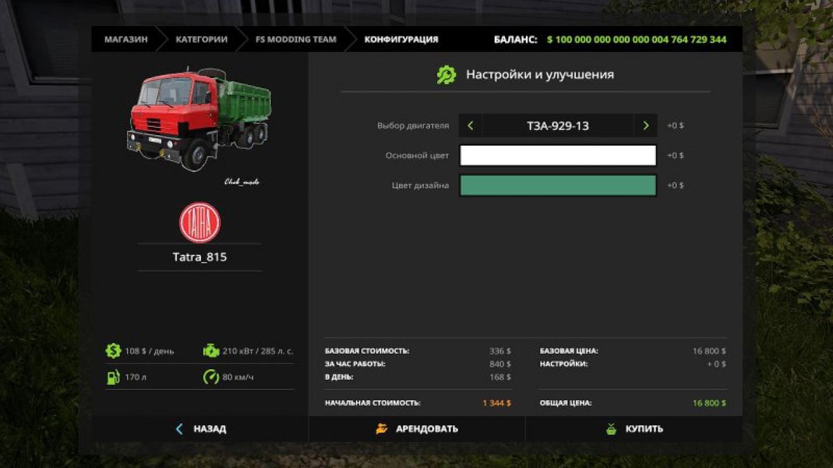833x468 pixels.
Task: Click the green 16 800 $ total price
Action: click(x=709, y=403)
